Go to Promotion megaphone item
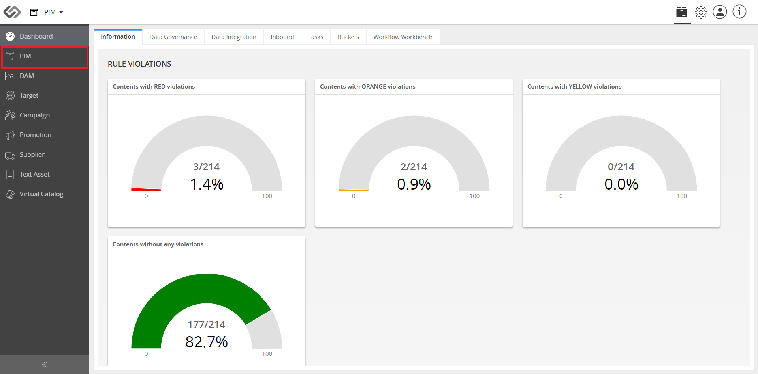758x374 pixels. pyautogui.click(x=44, y=135)
